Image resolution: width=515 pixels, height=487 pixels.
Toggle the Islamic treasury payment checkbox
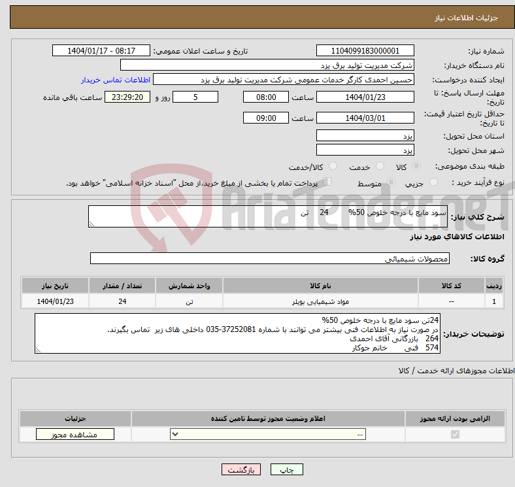[327, 182]
